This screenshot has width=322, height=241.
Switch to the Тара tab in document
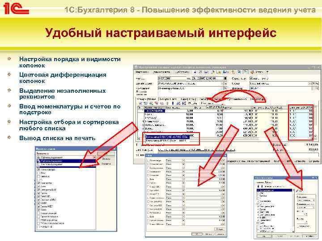(188, 99)
